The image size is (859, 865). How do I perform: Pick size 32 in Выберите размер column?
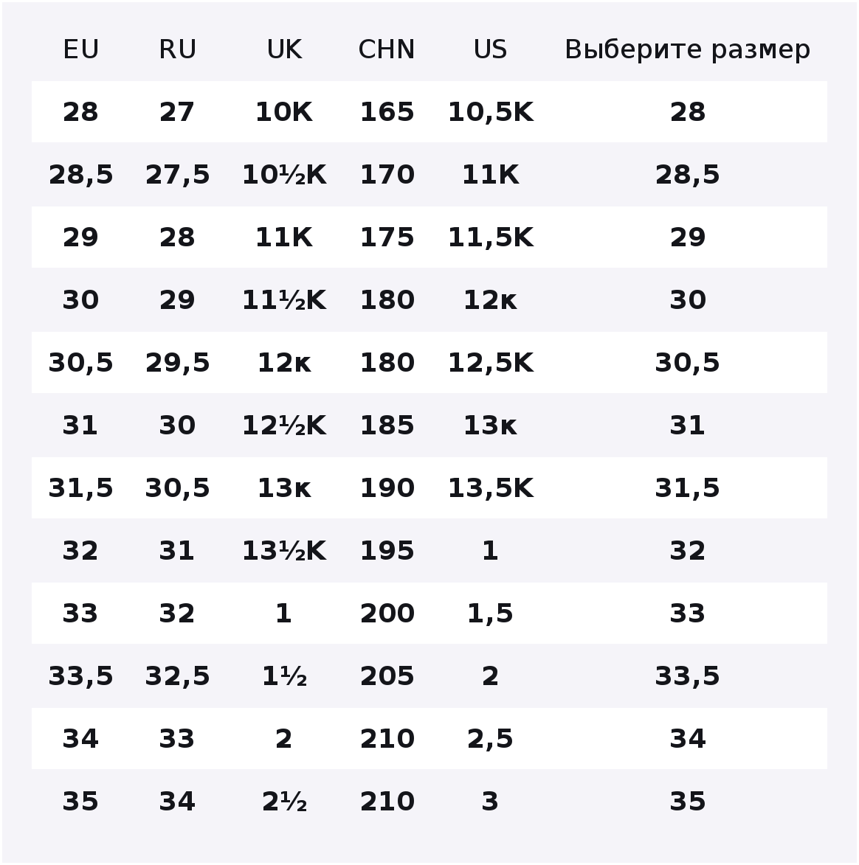(687, 551)
